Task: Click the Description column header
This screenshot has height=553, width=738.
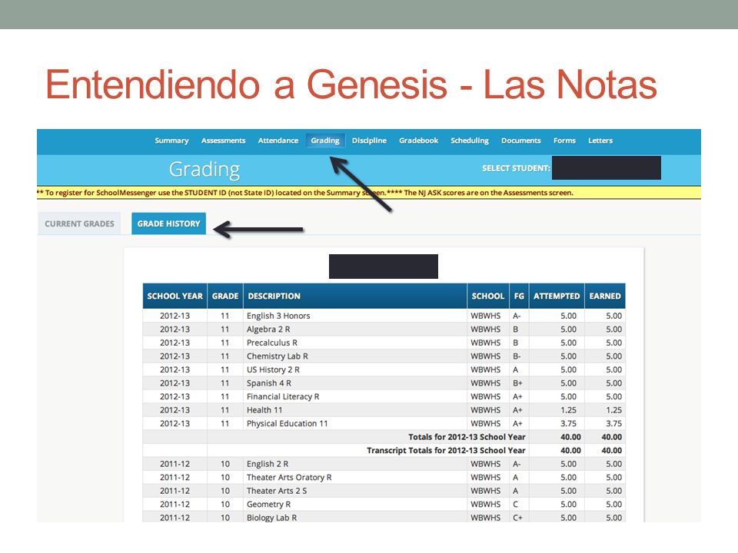Action: (x=355, y=296)
